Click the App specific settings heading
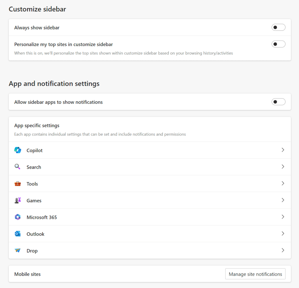This screenshot has height=288, width=299. 37,126
